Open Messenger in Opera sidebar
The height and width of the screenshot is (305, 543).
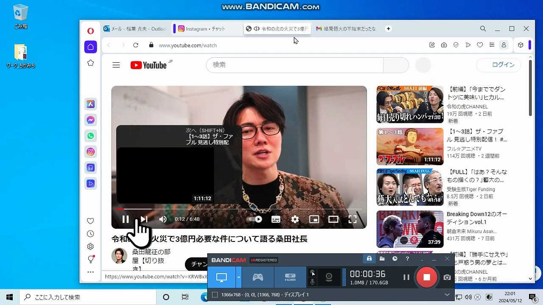coord(90,120)
